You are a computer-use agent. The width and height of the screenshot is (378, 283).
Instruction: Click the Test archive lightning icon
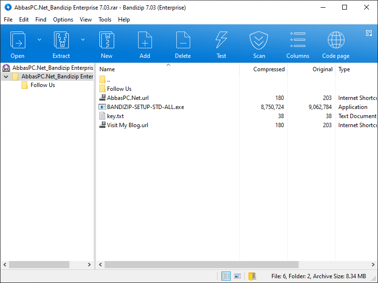[221, 40]
